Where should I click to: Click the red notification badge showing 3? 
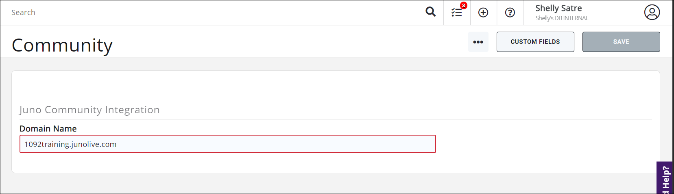coord(464,6)
